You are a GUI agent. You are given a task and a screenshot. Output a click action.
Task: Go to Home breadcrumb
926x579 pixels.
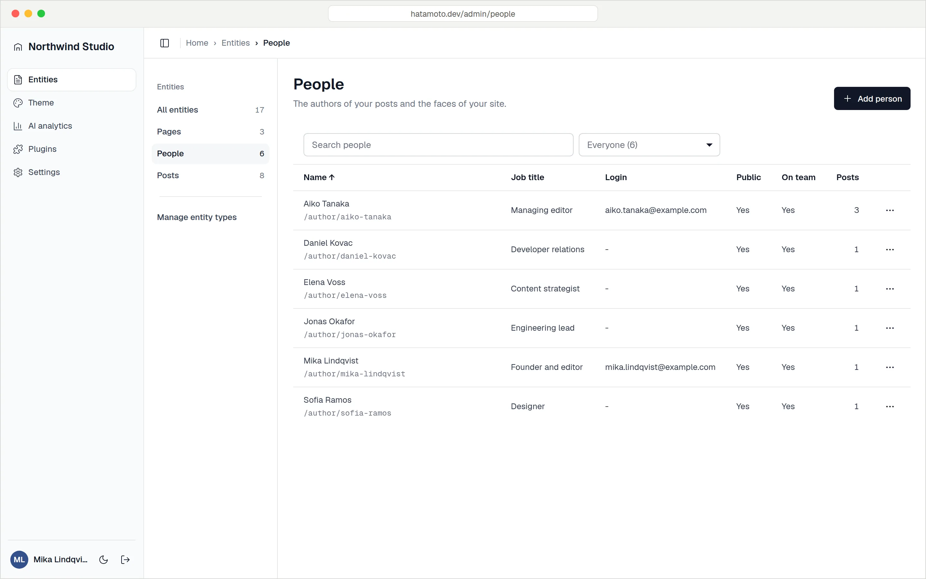tap(197, 43)
